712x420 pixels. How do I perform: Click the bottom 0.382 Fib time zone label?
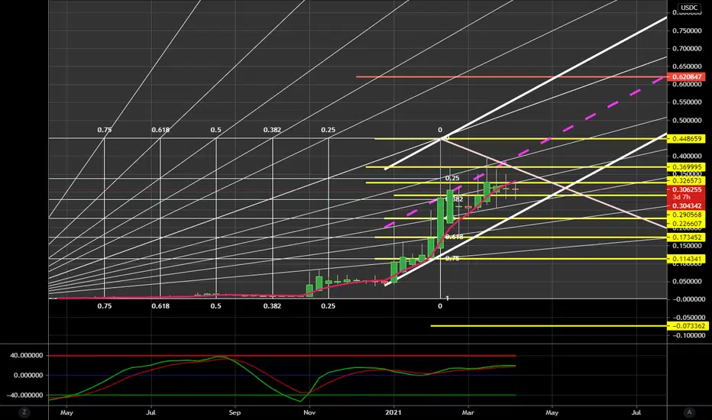pyautogui.click(x=272, y=306)
